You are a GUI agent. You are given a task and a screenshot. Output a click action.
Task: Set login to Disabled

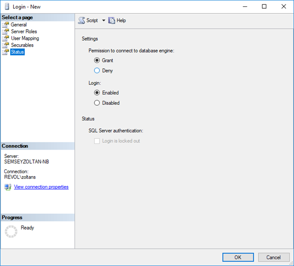tap(97, 103)
